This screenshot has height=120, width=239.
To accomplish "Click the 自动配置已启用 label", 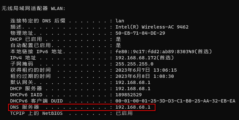I will [x=30, y=45].
